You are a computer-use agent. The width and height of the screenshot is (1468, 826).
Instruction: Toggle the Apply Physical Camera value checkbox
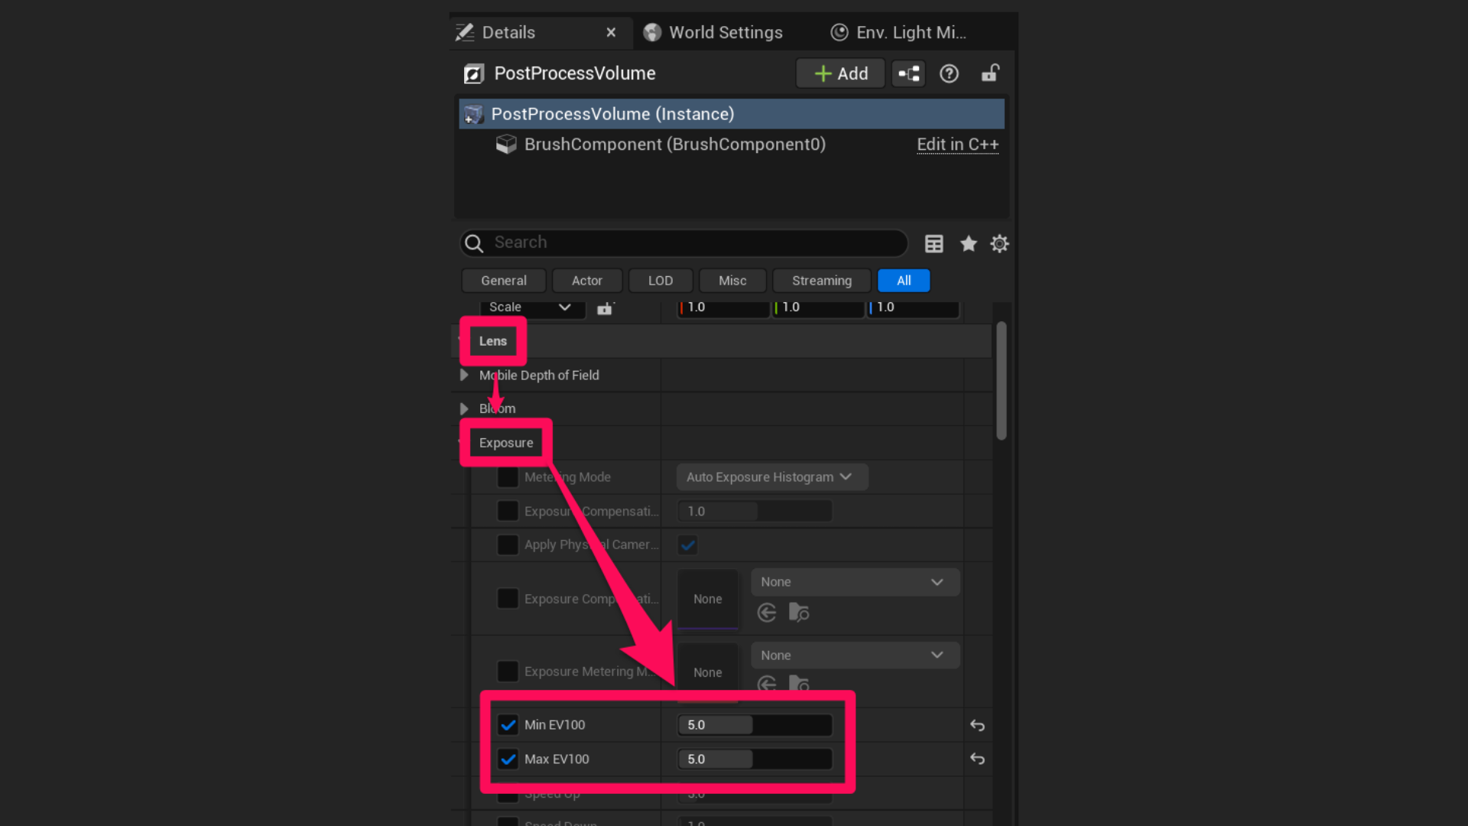(687, 545)
